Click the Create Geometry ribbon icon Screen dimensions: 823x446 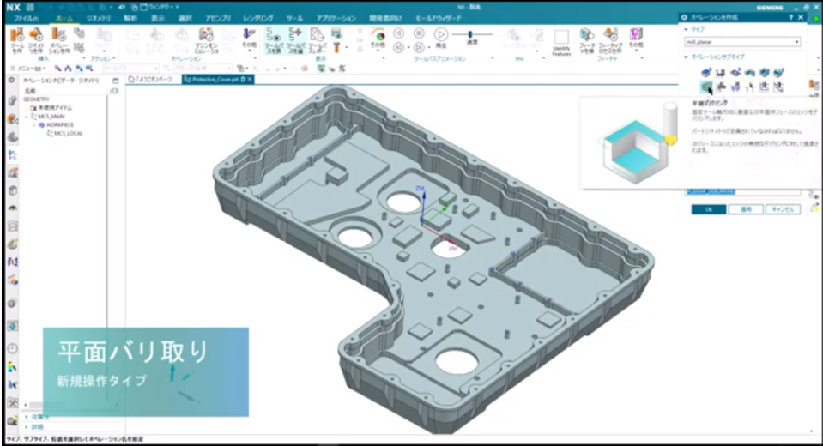(x=36, y=40)
